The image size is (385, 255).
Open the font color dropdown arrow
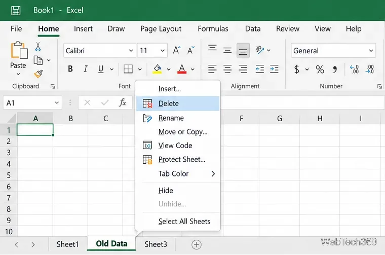click(192, 69)
